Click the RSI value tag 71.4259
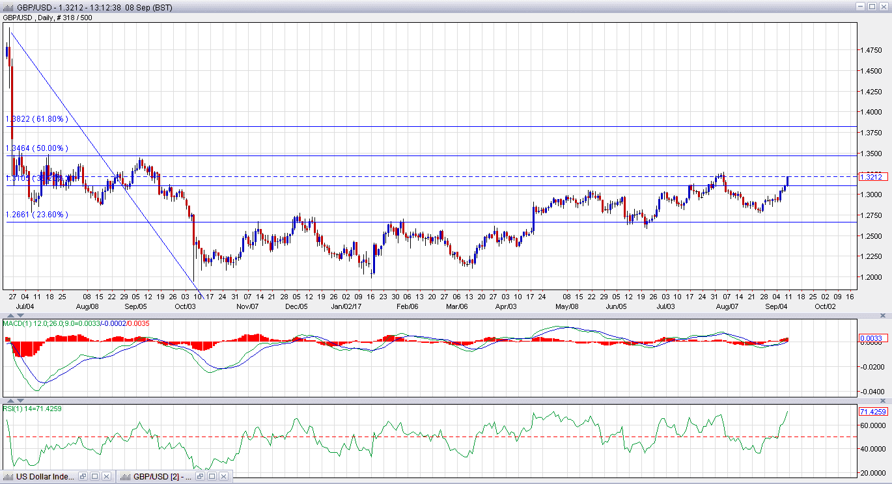The height and width of the screenshot is (484, 892). coord(871,412)
